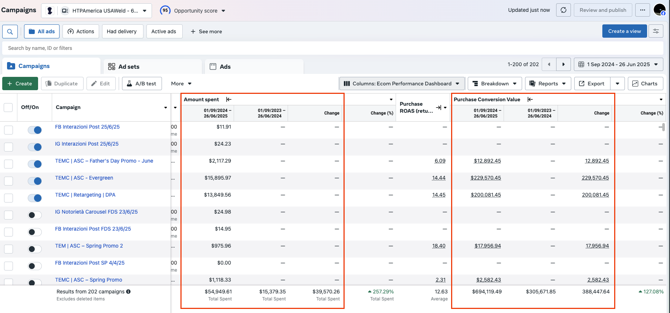Expand the Purchase ROAS column arrow icon
Image resolution: width=670 pixels, height=313 pixels.
(x=439, y=108)
